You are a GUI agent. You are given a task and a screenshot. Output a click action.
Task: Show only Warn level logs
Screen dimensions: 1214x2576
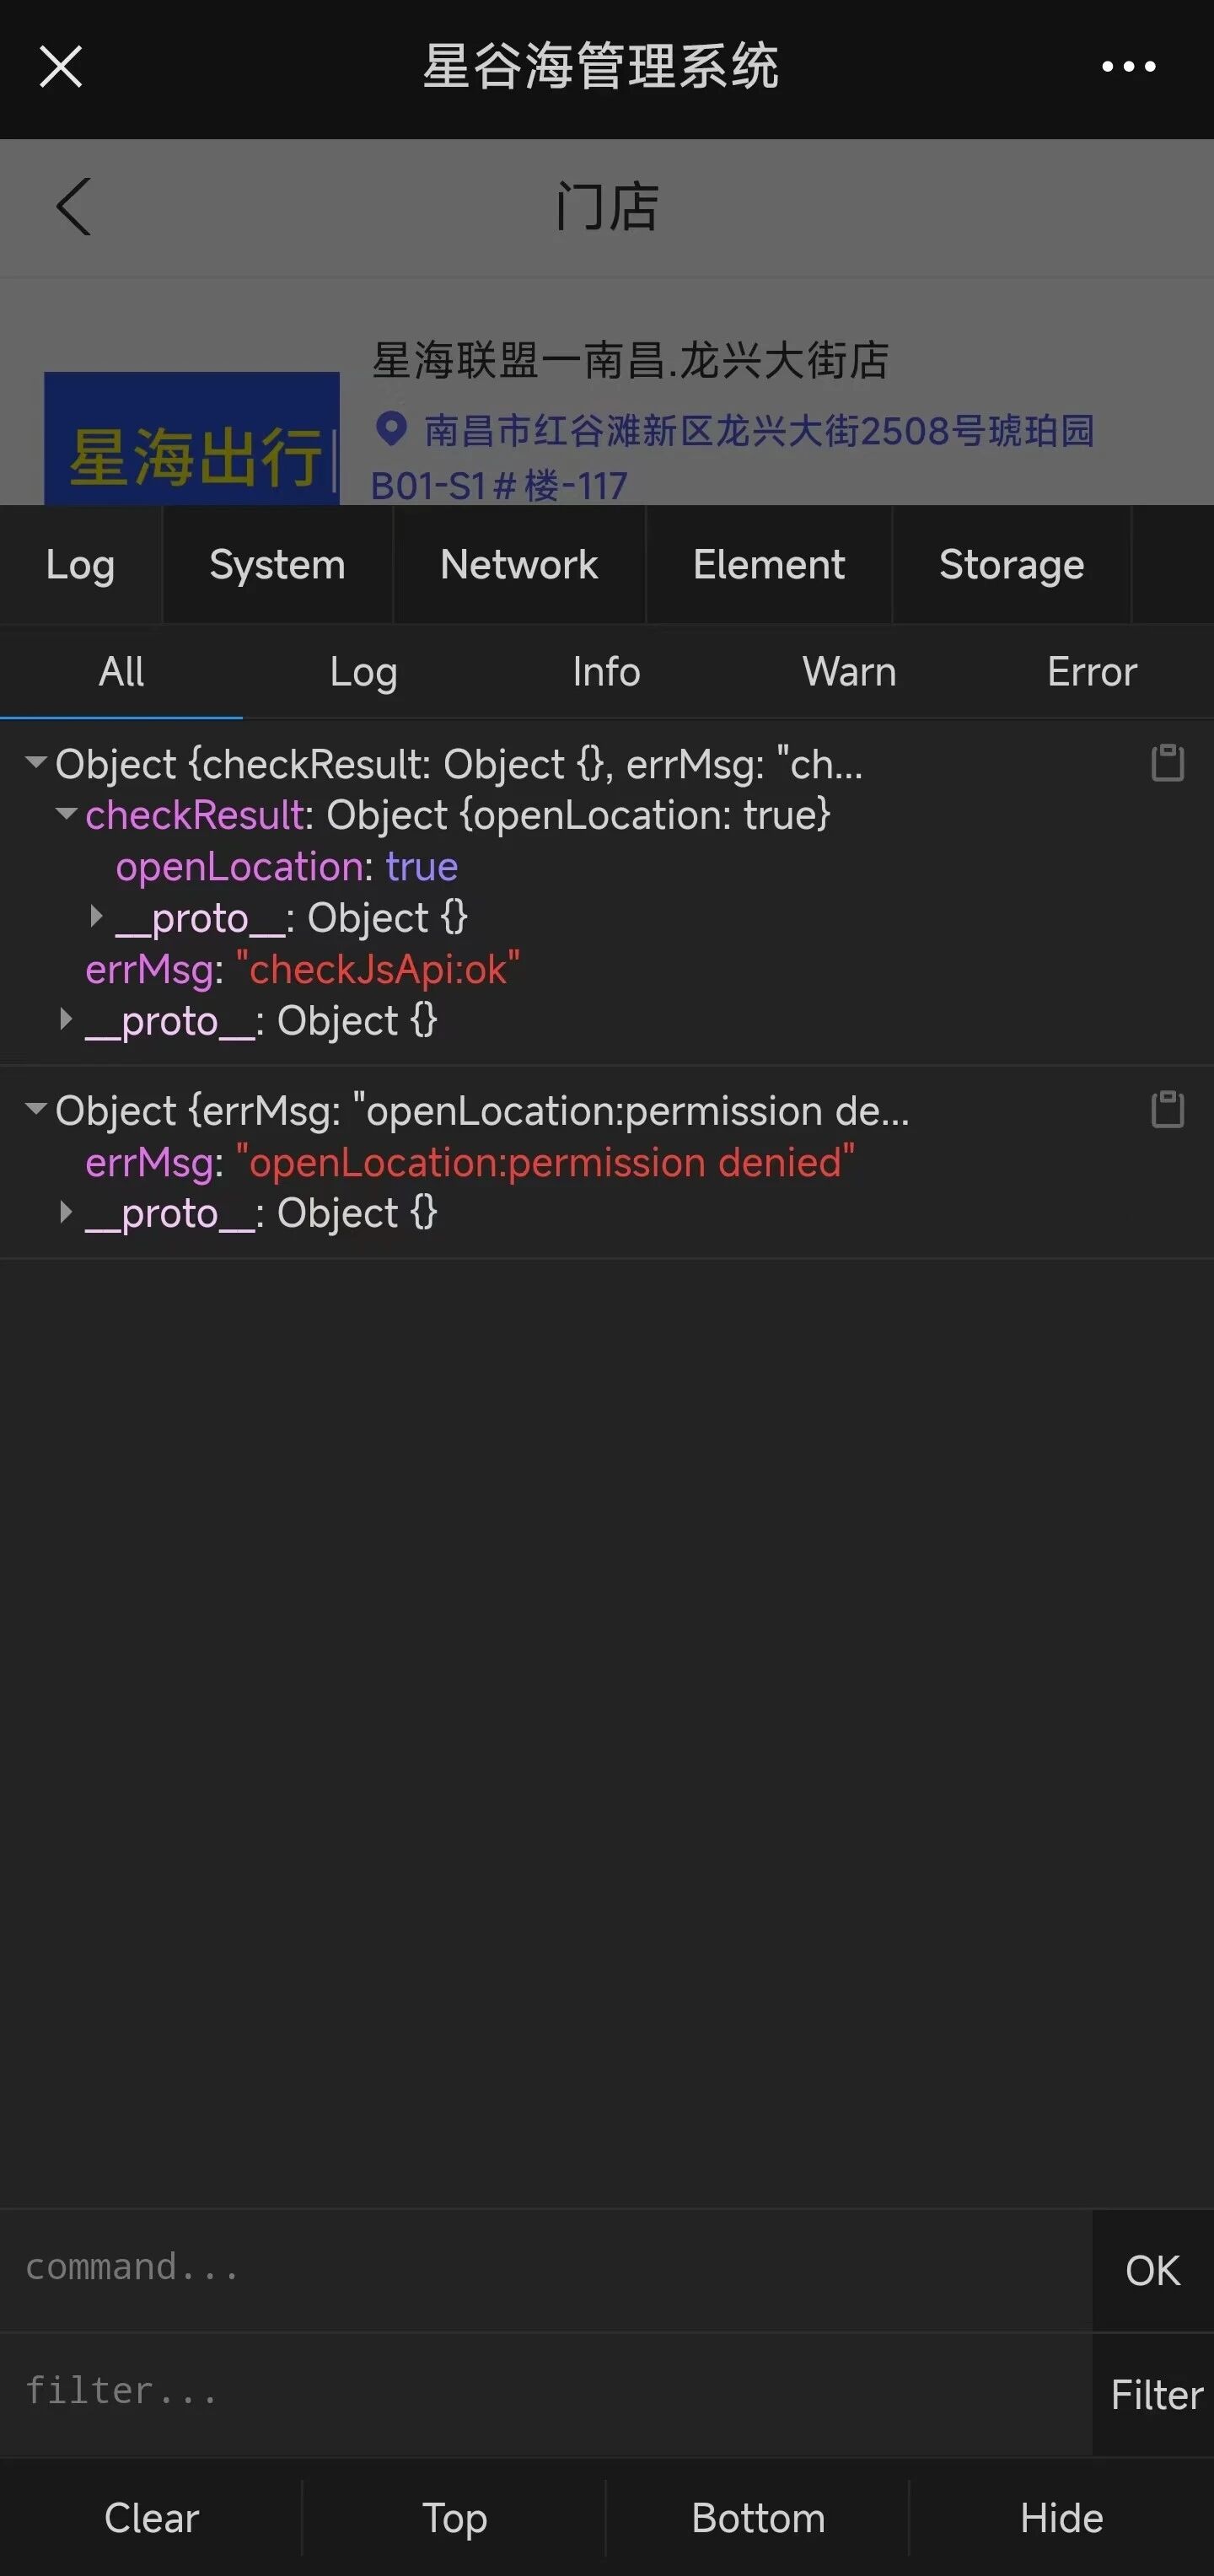click(x=849, y=672)
